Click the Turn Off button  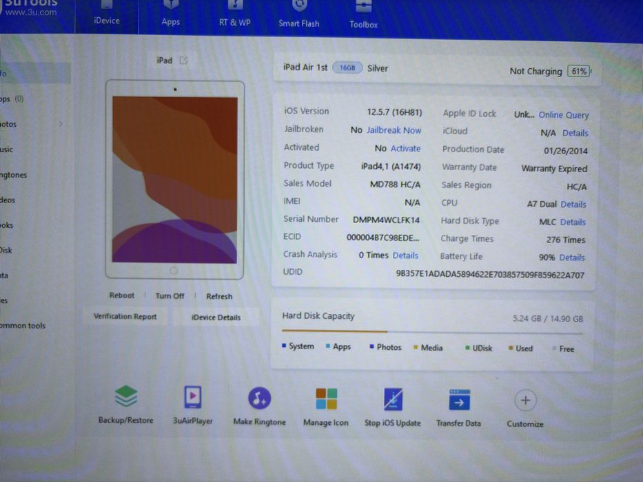click(170, 295)
